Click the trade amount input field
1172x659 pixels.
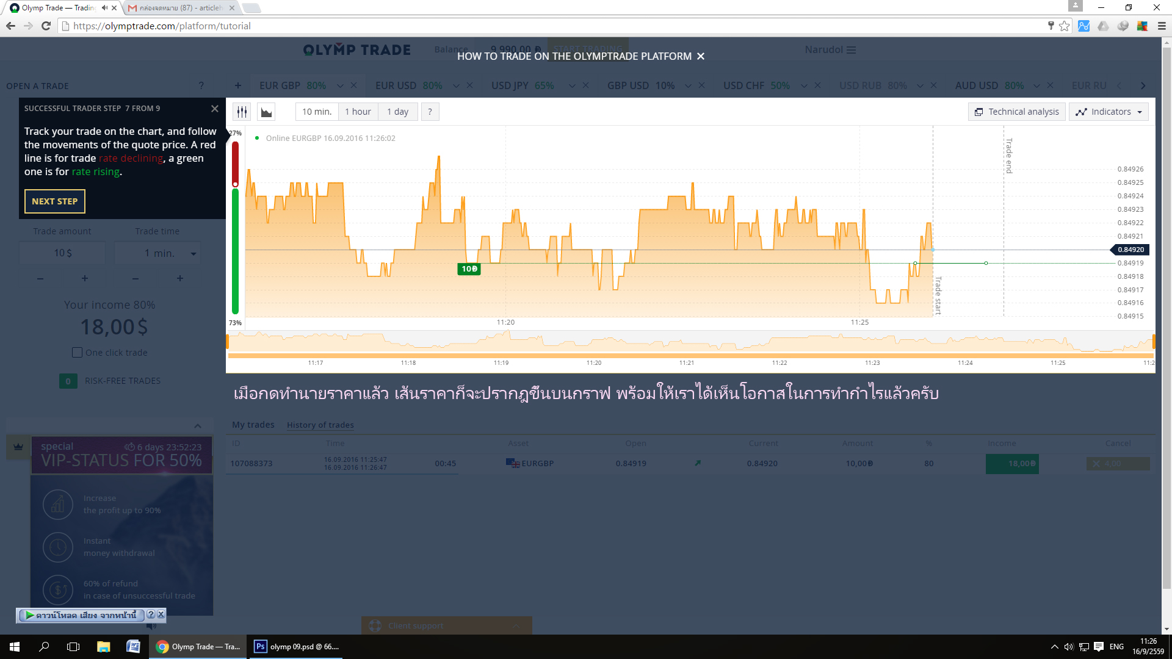[x=62, y=253]
